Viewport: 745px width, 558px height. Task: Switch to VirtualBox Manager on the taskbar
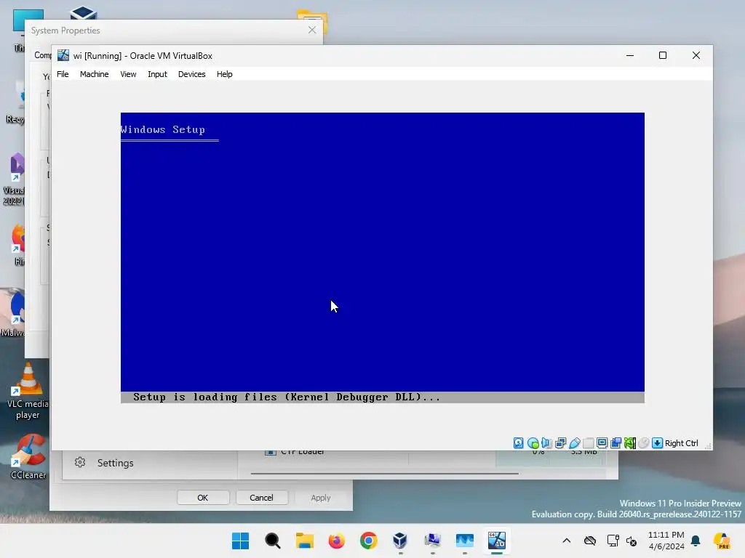coord(401,541)
